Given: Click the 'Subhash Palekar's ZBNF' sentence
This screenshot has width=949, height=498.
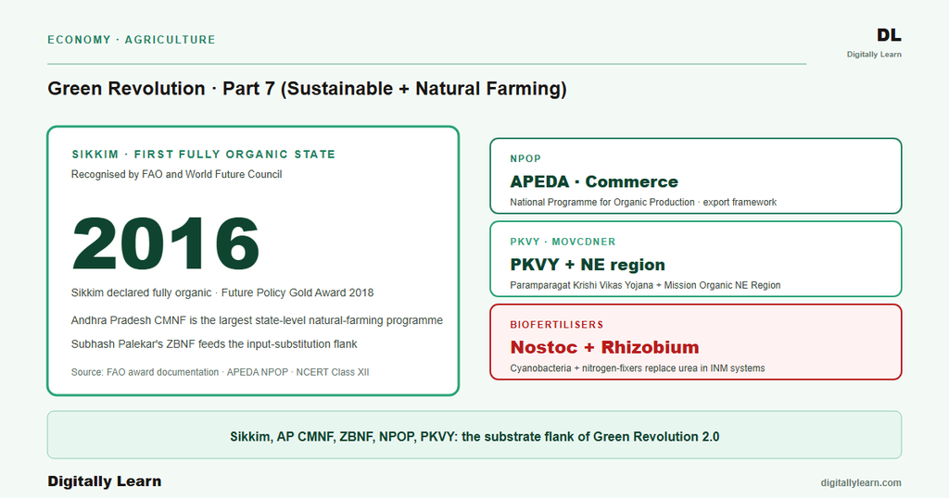Looking at the screenshot, I should 214,344.
